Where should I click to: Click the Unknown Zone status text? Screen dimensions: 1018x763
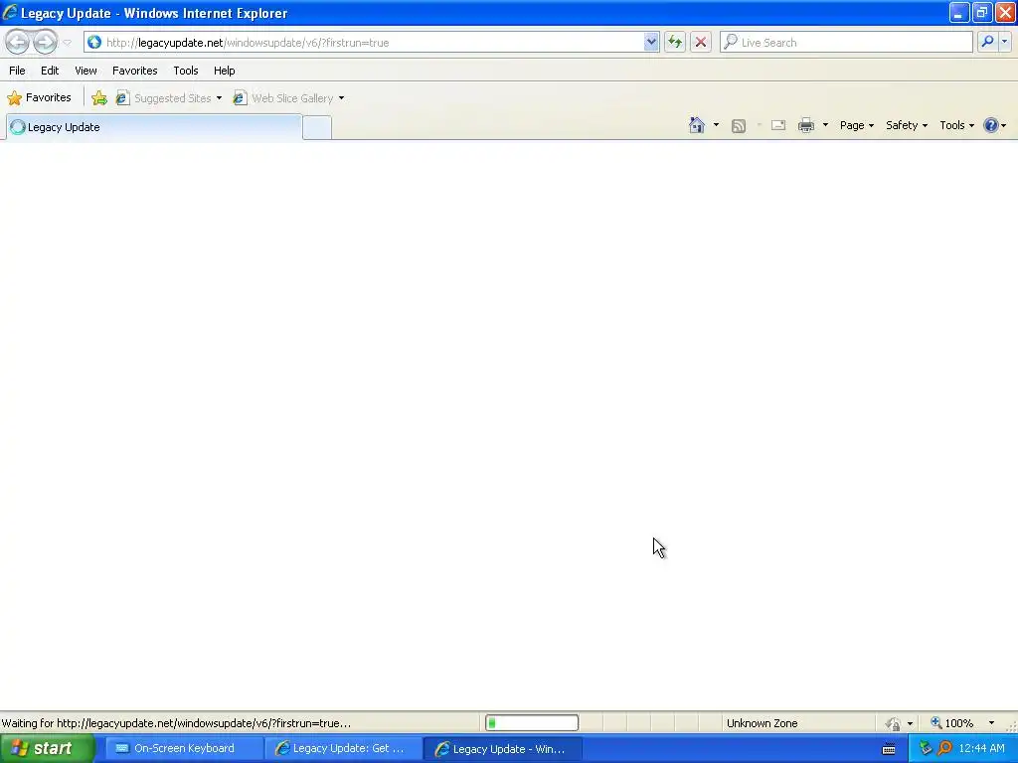(x=762, y=723)
